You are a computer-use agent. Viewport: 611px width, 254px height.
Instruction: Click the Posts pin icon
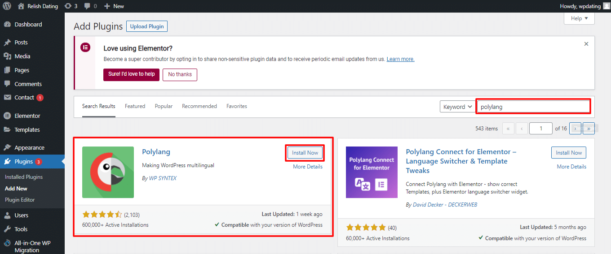coord(7,43)
